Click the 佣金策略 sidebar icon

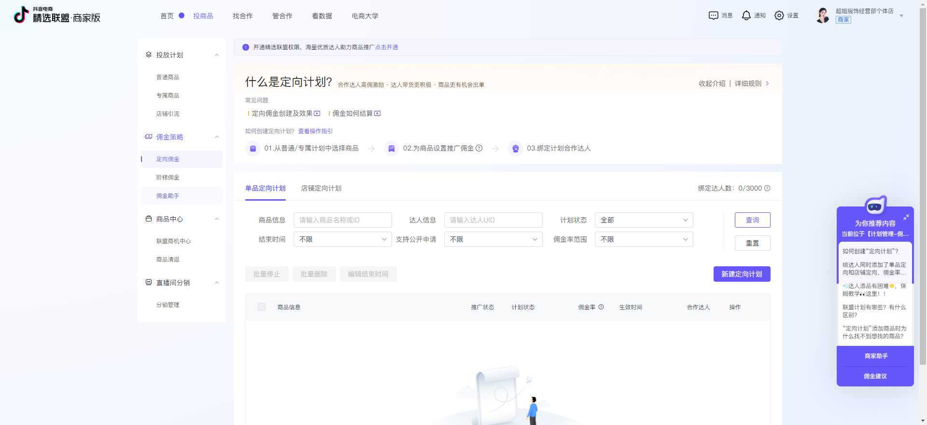click(149, 137)
